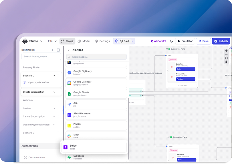This screenshot has height=164, width=232.
Task: Collapse the scenarios sidebar panel icon
Action: click(58, 50)
